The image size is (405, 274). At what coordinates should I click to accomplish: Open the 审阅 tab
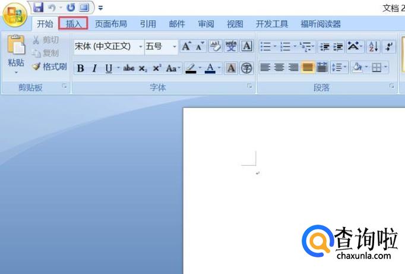click(206, 24)
